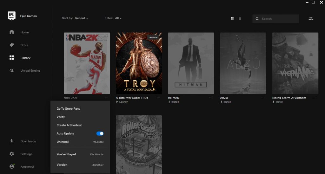Switch library to list view
The width and height of the screenshot is (325, 174).
point(239,18)
